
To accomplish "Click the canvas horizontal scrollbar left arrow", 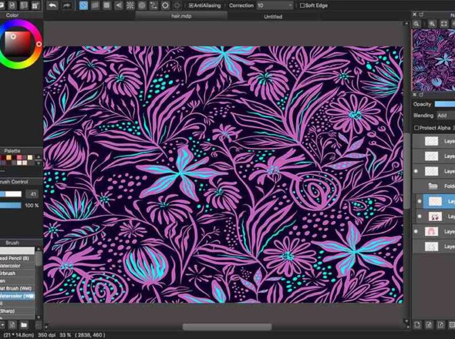I will coord(46,327).
